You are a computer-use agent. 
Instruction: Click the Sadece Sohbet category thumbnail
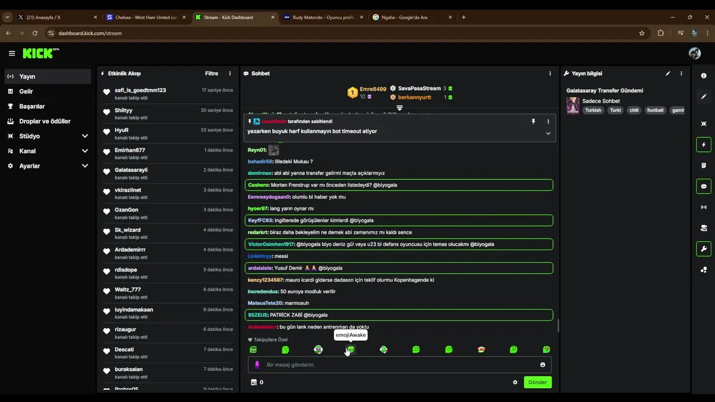pyautogui.click(x=573, y=105)
